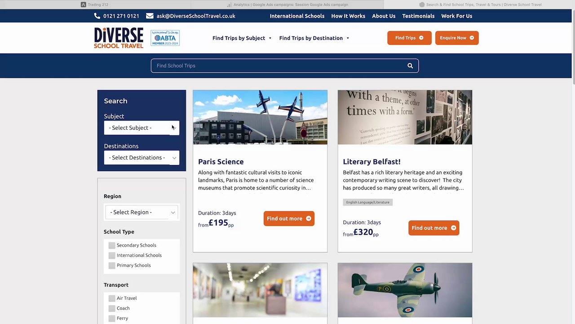575x324 pixels.
Task: Expand Find Trips by Subject menu
Action: click(x=242, y=38)
